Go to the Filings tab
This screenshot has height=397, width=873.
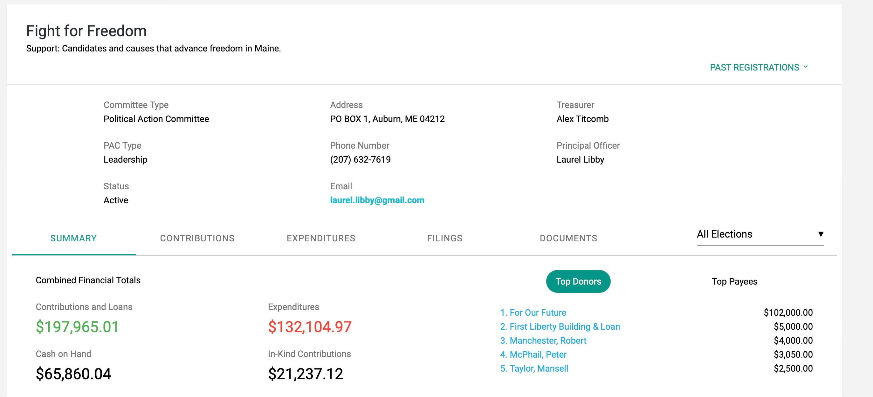click(x=444, y=238)
